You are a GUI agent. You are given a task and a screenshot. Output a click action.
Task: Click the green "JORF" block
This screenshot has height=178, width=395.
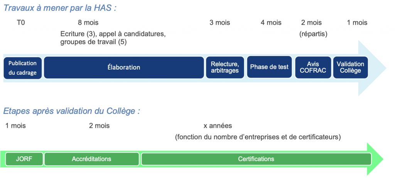point(24,159)
